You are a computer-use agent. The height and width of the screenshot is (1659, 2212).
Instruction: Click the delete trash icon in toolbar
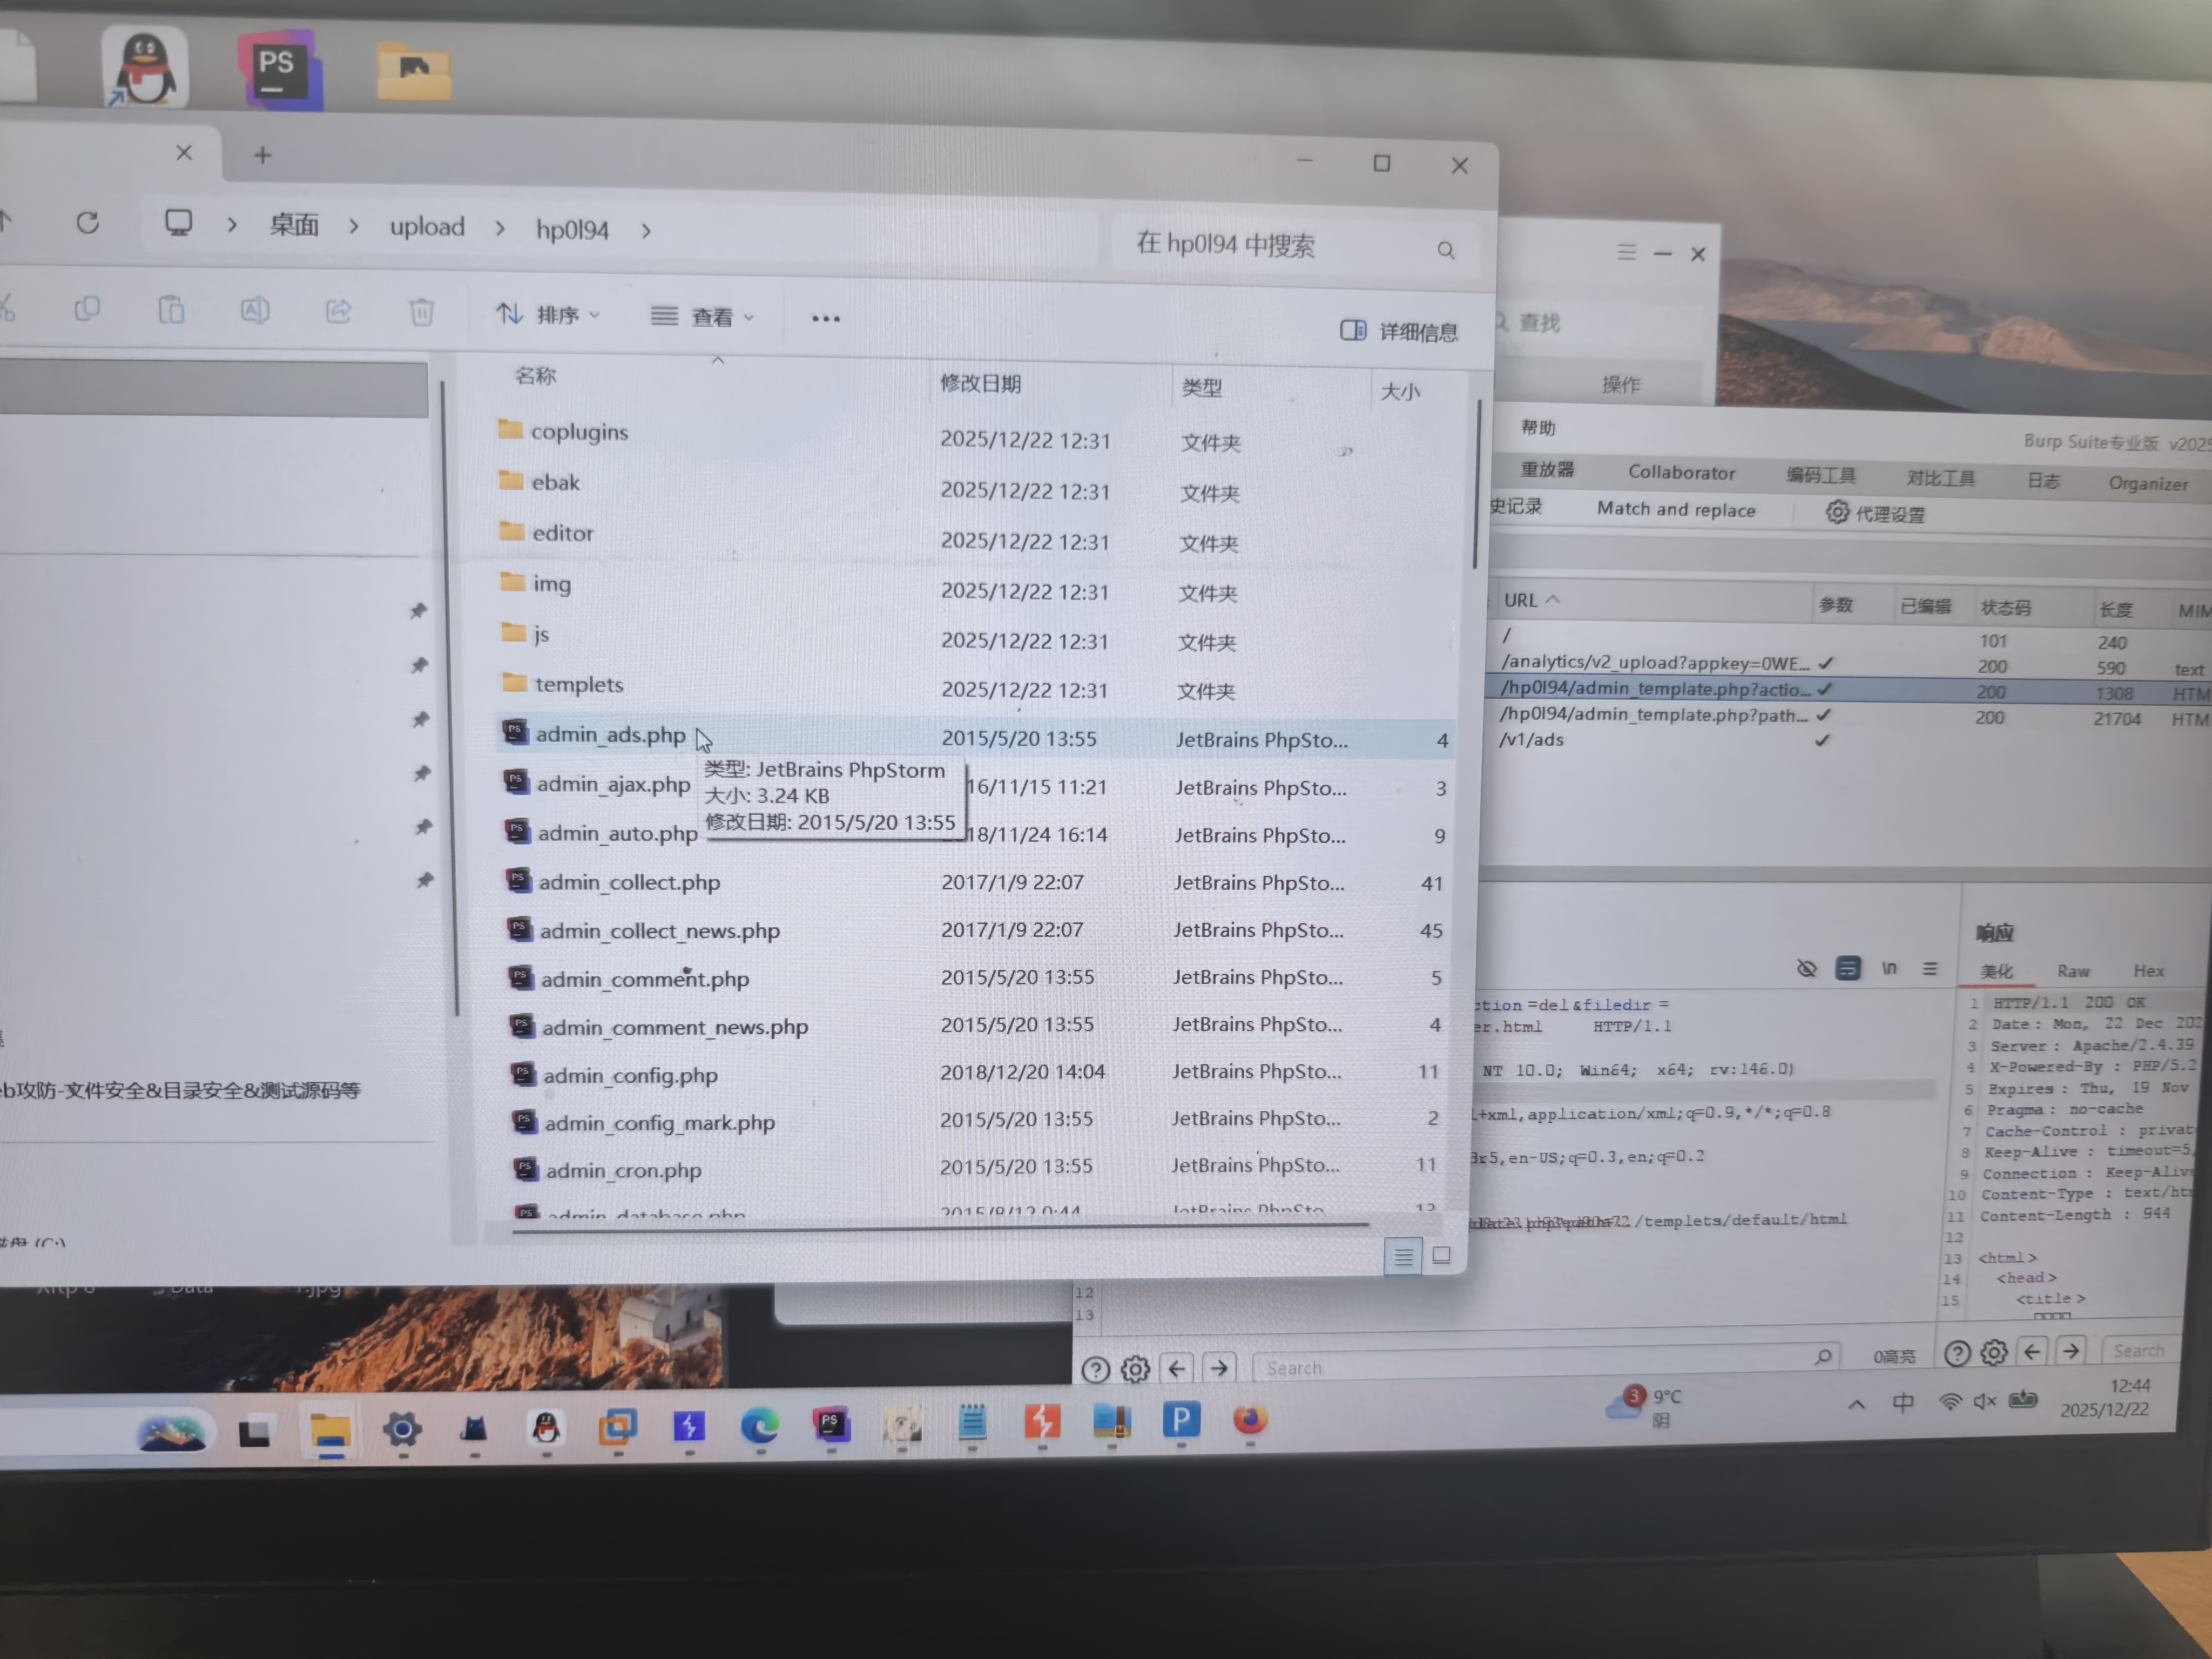[x=422, y=313]
